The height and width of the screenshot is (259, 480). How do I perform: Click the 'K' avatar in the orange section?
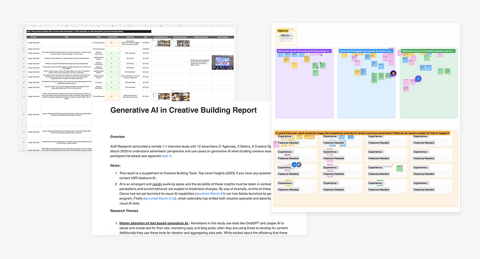(x=299, y=165)
